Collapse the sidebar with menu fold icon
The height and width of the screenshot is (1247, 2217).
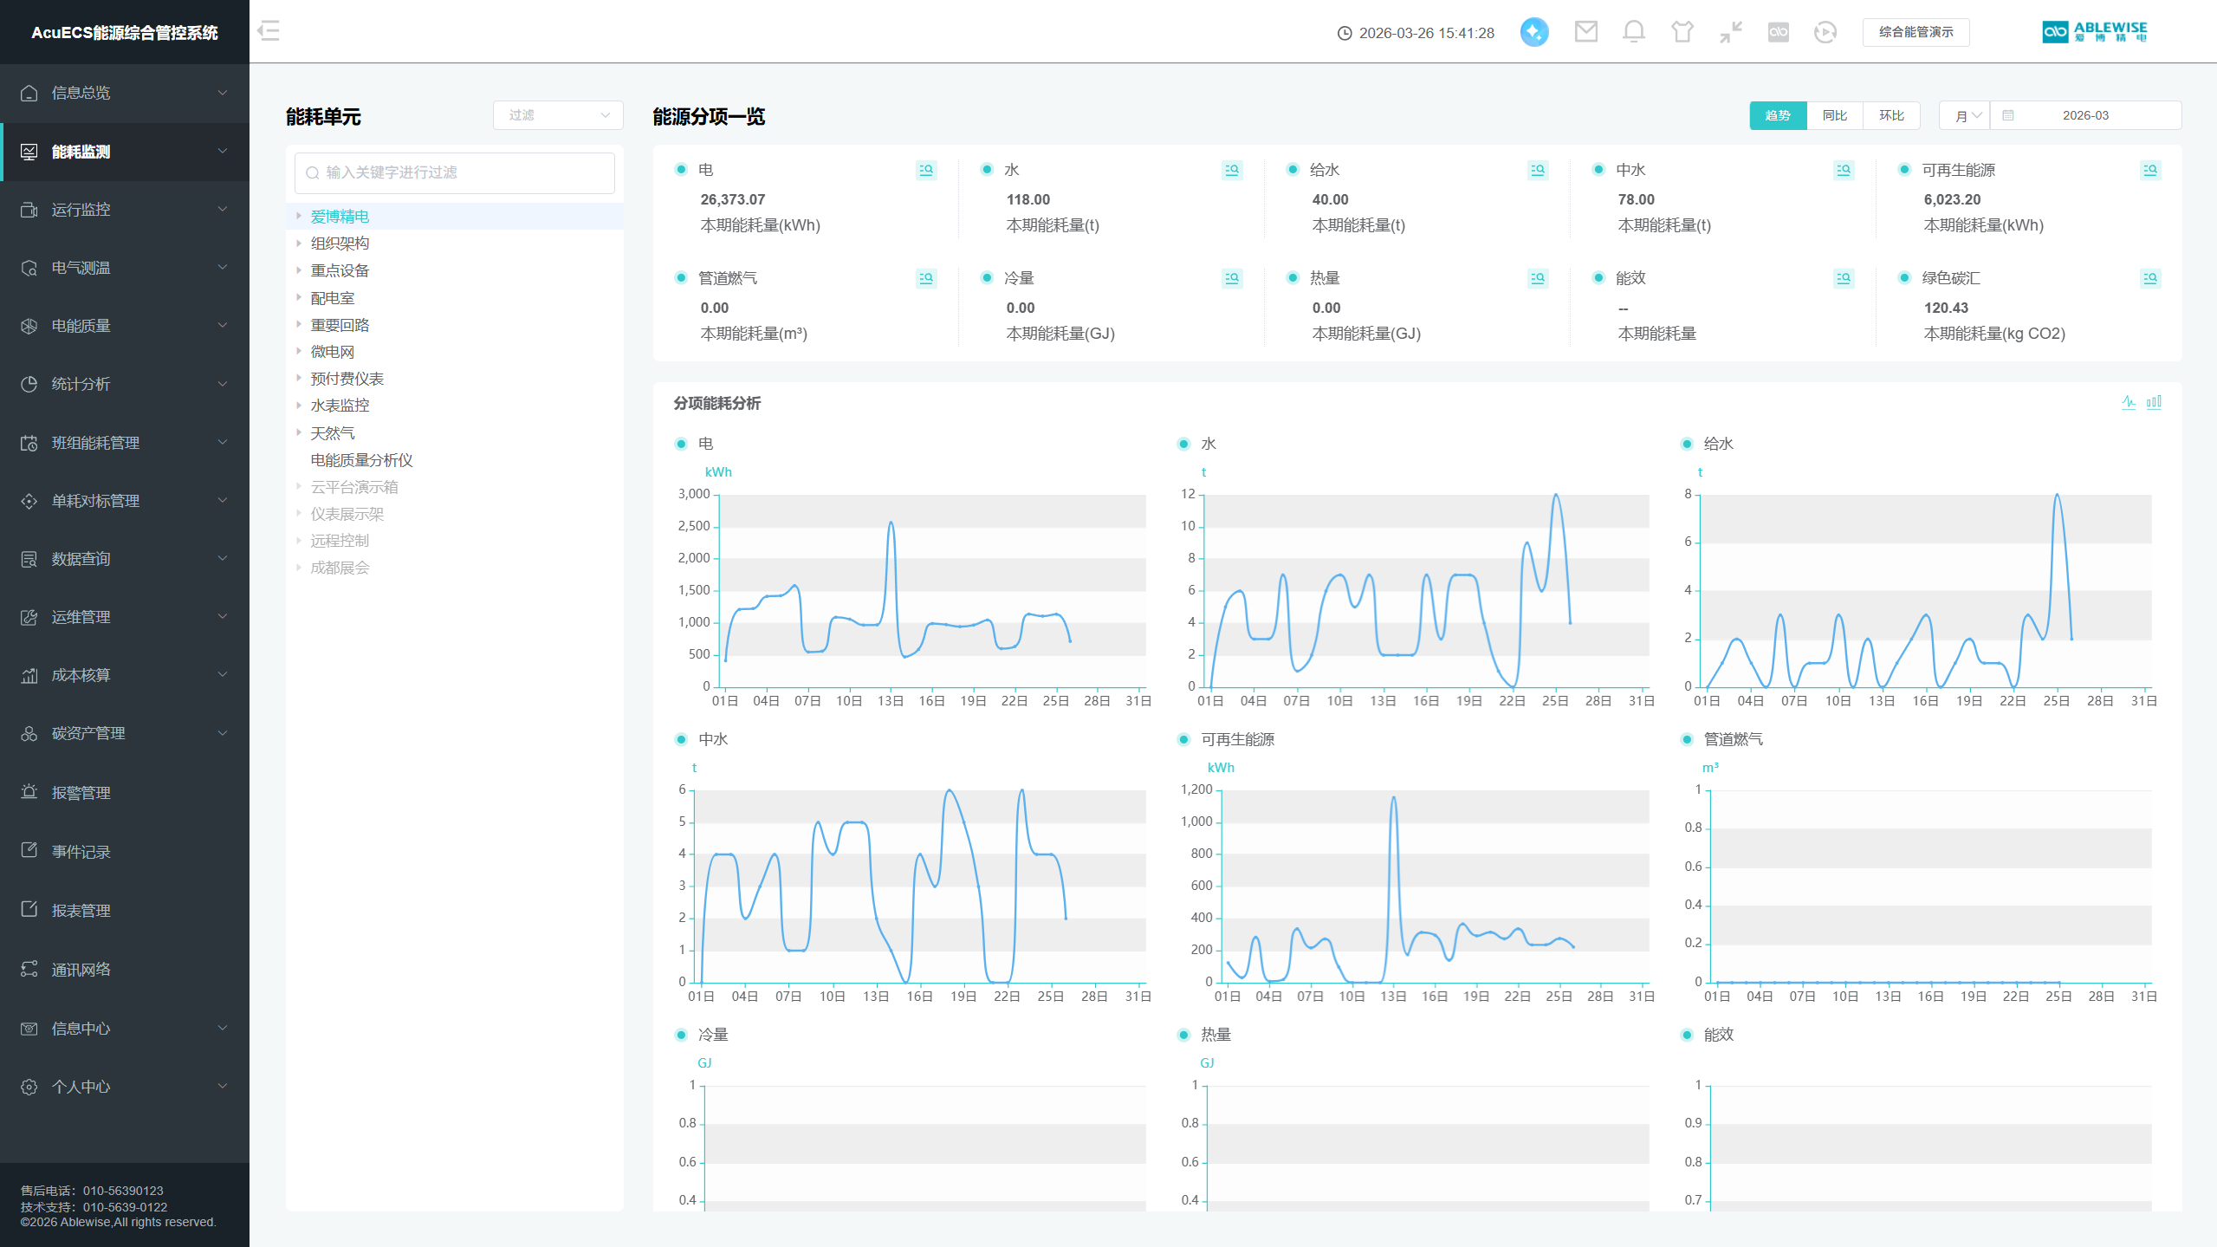pos(269,31)
